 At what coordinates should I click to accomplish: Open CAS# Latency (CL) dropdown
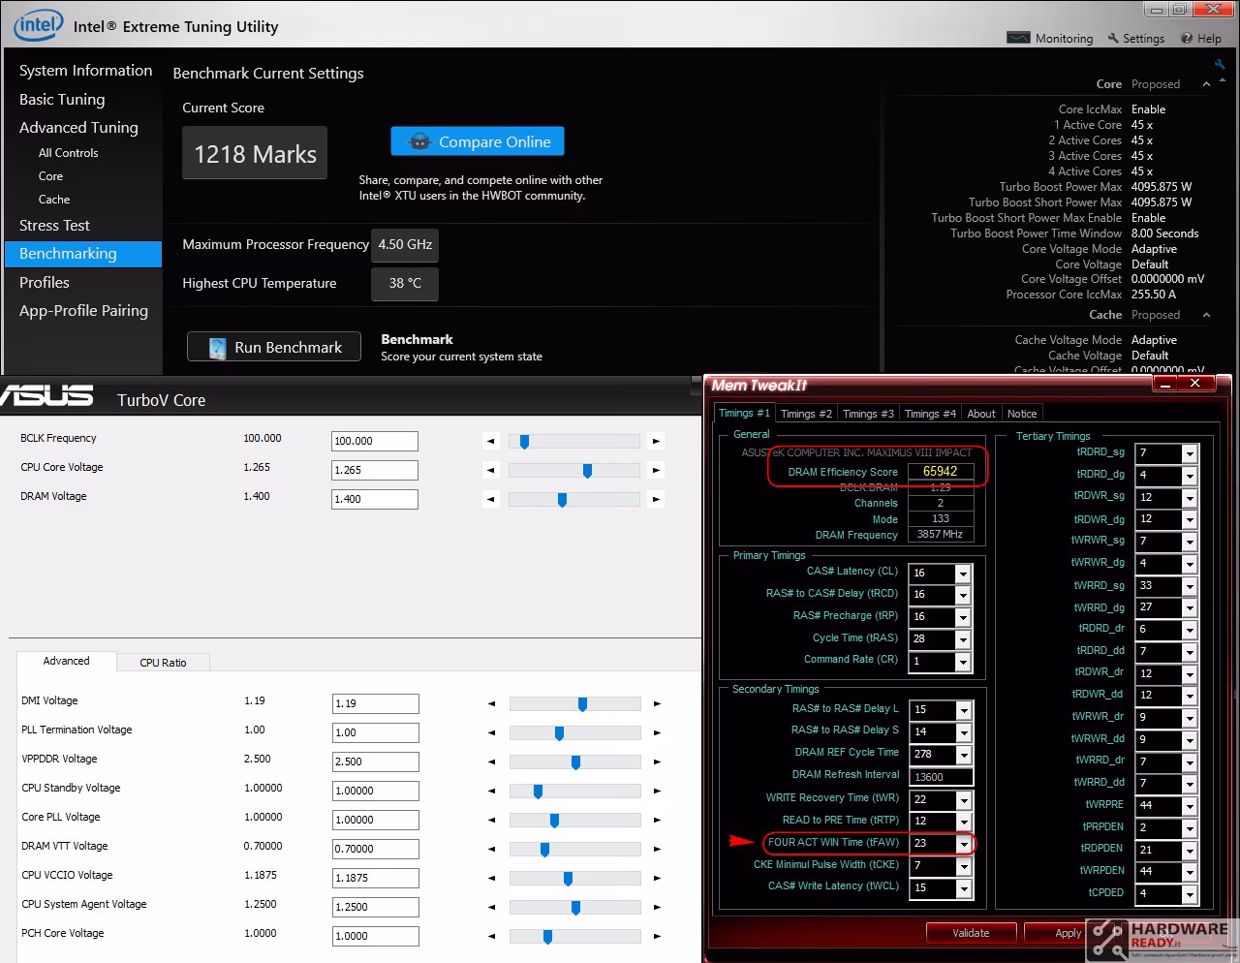pyautogui.click(x=963, y=574)
